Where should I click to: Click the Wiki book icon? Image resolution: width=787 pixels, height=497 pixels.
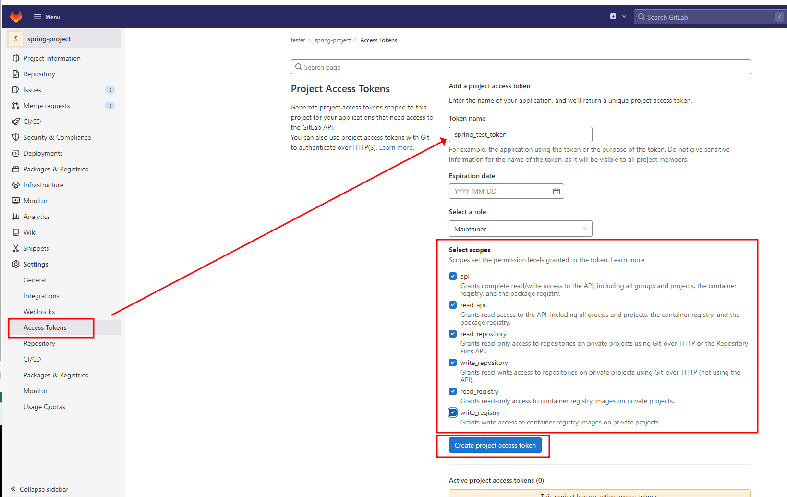pos(16,232)
